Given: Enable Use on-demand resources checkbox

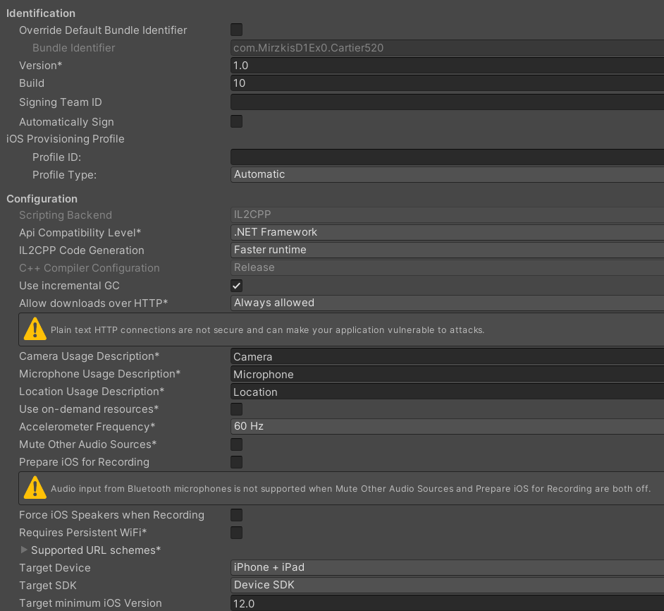Looking at the screenshot, I should (x=237, y=409).
